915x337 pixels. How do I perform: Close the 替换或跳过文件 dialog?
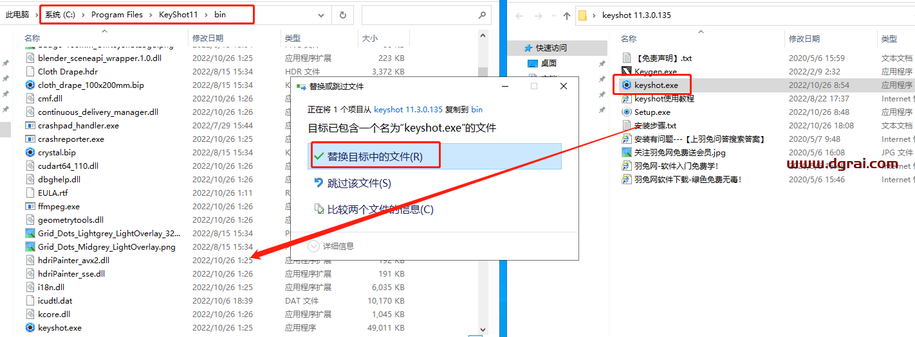point(564,85)
